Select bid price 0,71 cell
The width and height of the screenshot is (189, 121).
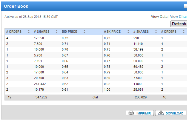tap(65, 44)
